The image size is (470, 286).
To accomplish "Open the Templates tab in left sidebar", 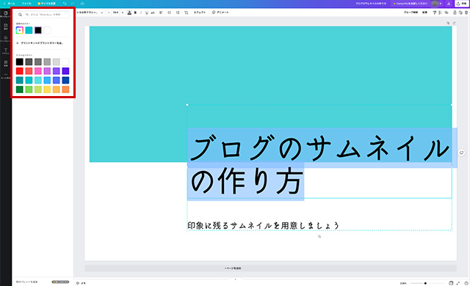I will [6, 14].
